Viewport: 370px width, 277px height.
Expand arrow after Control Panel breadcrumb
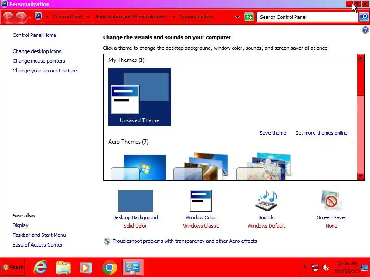[88, 17]
